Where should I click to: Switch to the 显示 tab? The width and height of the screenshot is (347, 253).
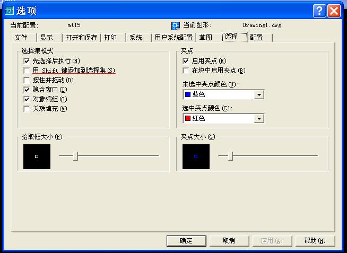pos(49,37)
